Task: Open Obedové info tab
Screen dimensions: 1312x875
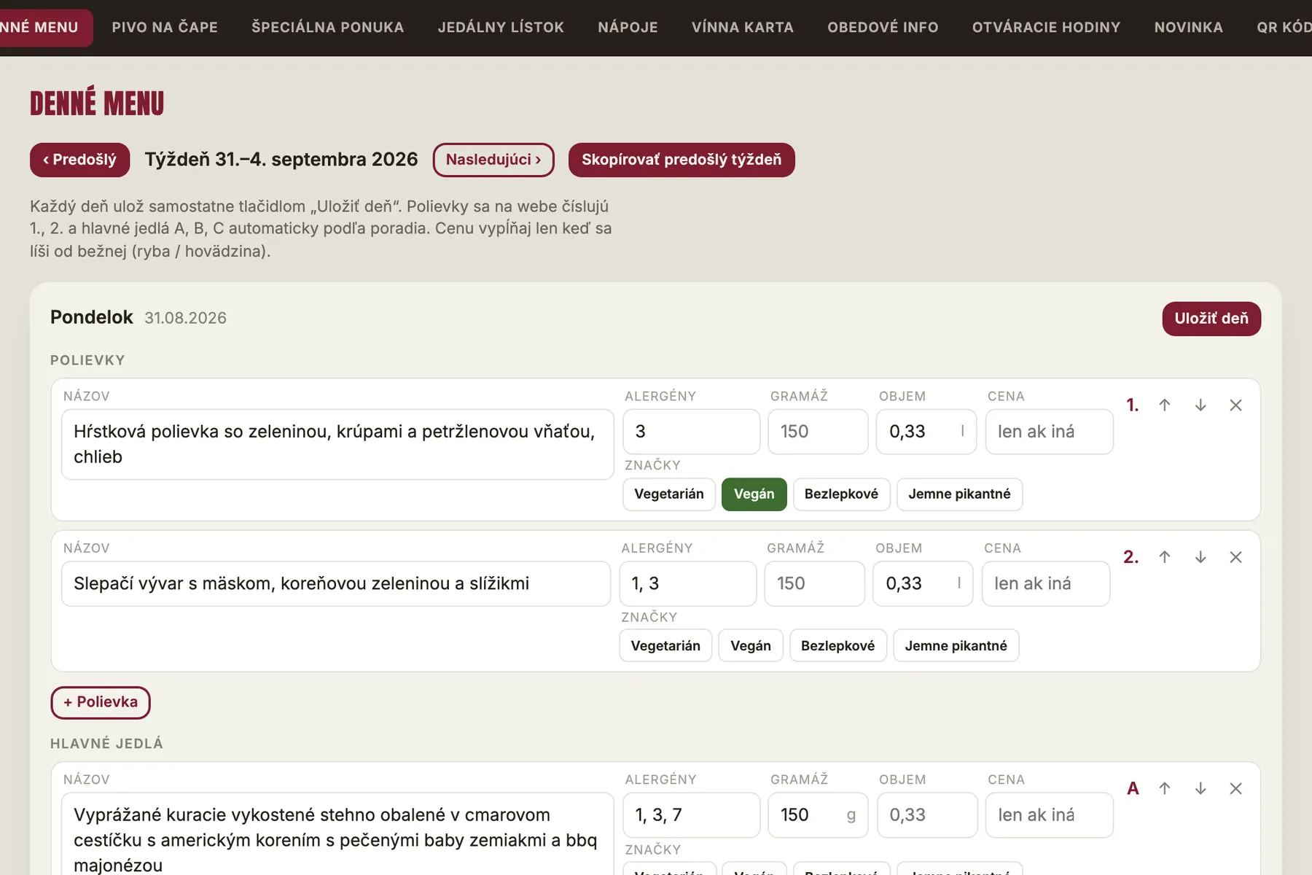Action: pos(883,28)
